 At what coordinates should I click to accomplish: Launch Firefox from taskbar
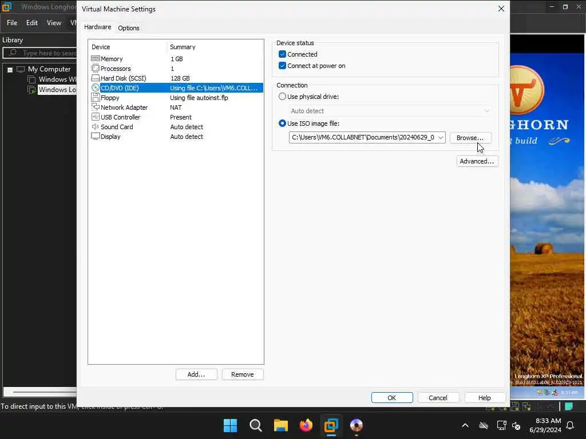306,425
